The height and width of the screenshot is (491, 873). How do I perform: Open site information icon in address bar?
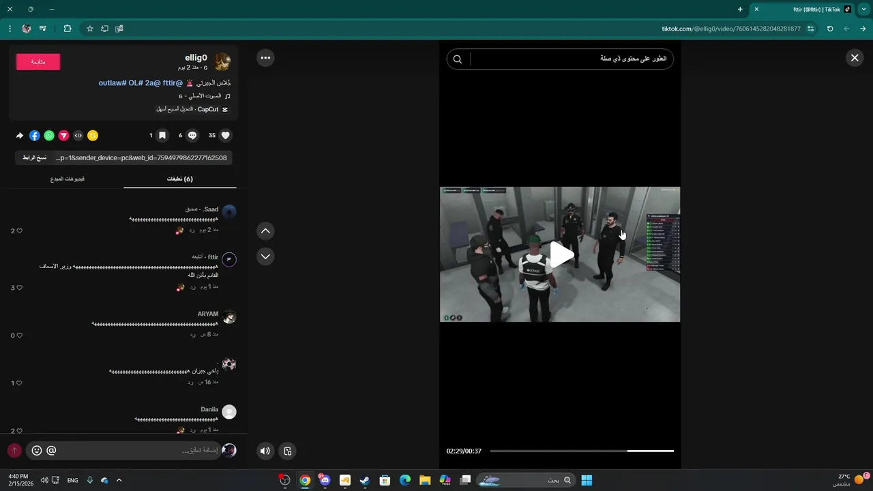coord(810,29)
